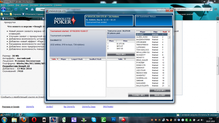Click the player list scrollbar down arrow
Screen dimensions: 219x123
[x=169, y=86]
